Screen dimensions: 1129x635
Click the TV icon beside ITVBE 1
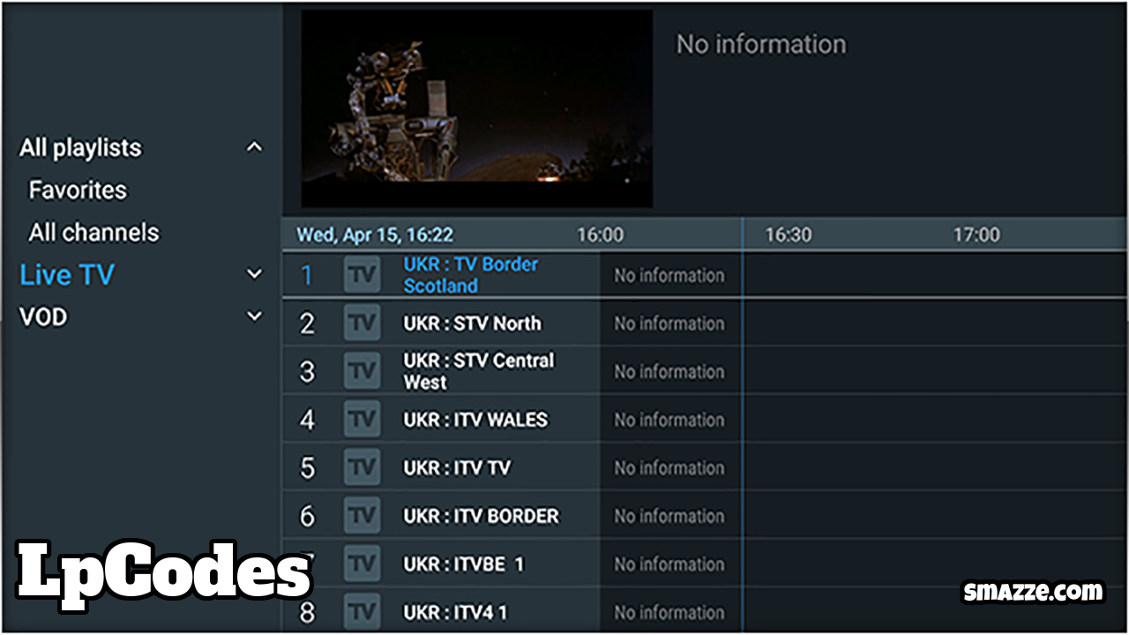tap(362, 564)
